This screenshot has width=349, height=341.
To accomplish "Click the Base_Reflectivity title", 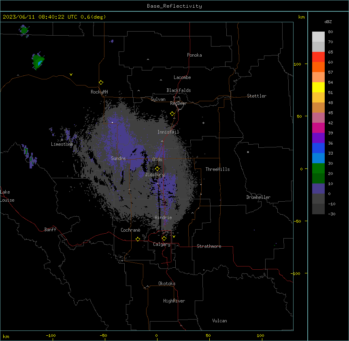I will 174,6.
